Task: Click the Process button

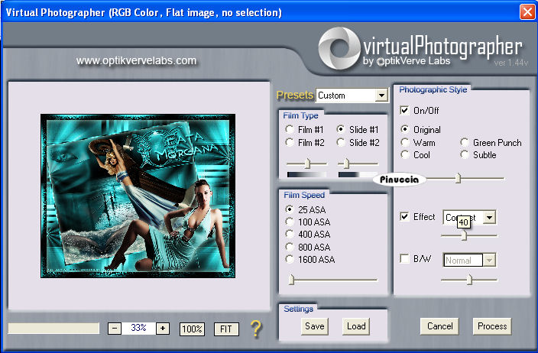Action: 492,326
